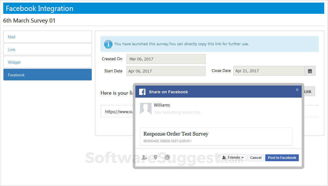328x186 pixels.
Task: Click Response Order Test Survey link preview
Action: coord(216,136)
